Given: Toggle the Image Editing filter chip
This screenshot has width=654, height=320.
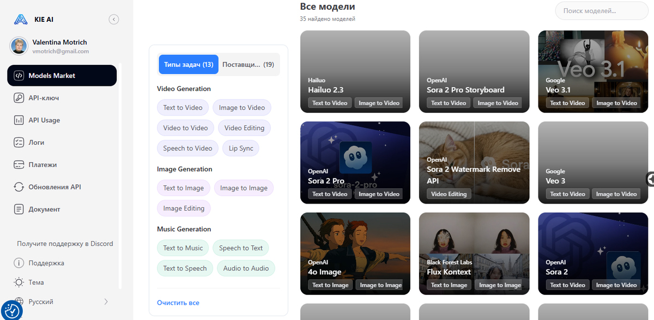Looking at the screenshot, I should click(x=184, y=208).
